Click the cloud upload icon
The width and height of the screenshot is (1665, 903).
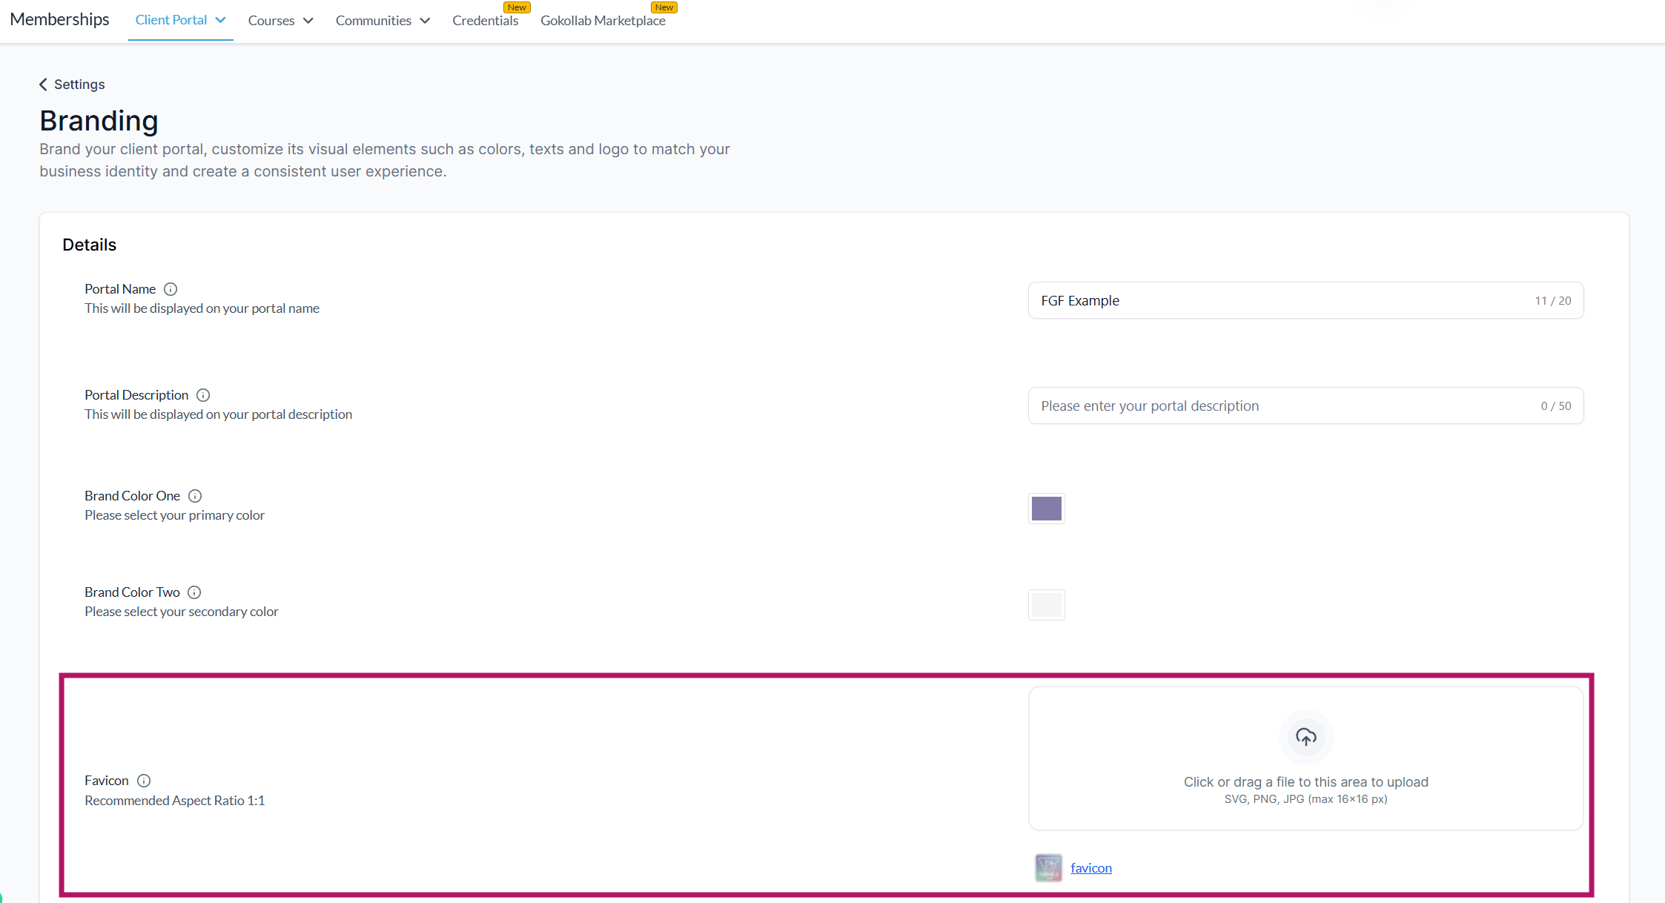coord(1305,737)
